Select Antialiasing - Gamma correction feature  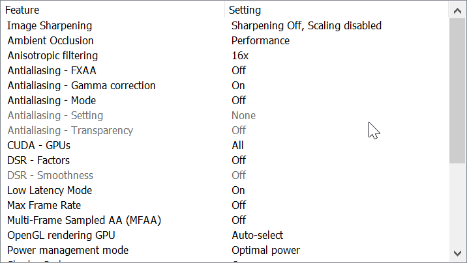(82, 85)
